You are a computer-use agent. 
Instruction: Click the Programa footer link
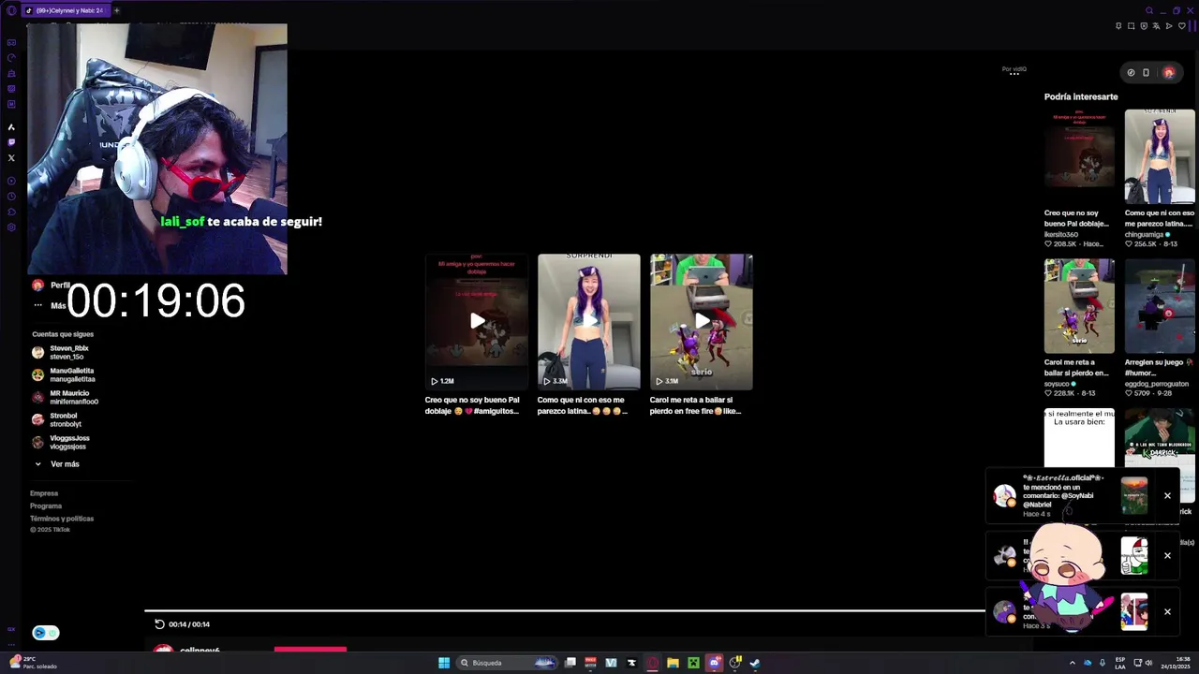[46, 505]
